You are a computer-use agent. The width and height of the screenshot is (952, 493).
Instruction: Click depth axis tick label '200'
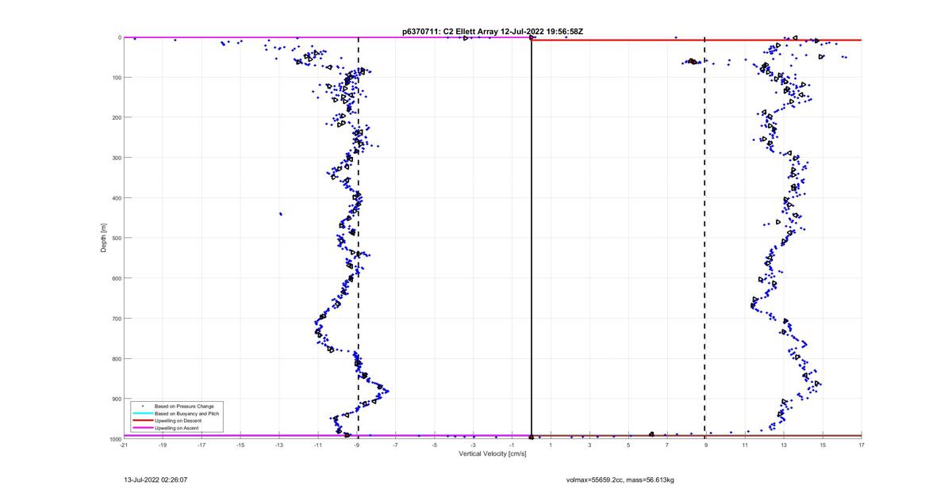tap(116, 117)
